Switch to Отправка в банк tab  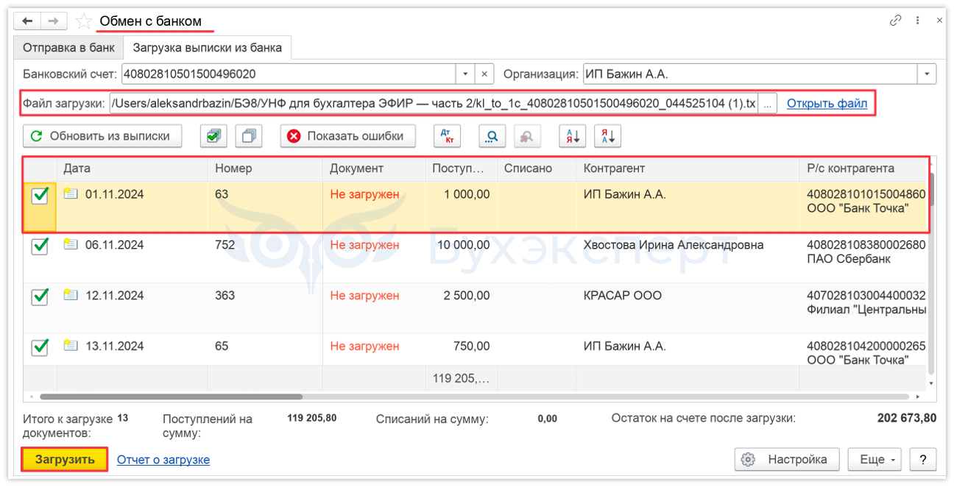pos(68,49)
